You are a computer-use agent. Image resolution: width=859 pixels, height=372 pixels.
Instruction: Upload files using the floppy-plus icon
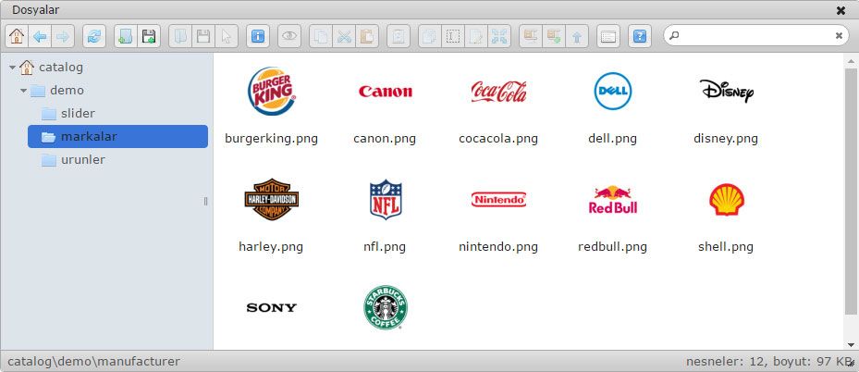[x=149, y=37]
